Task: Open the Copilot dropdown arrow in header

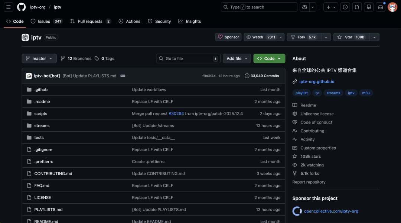Action: 313,7
